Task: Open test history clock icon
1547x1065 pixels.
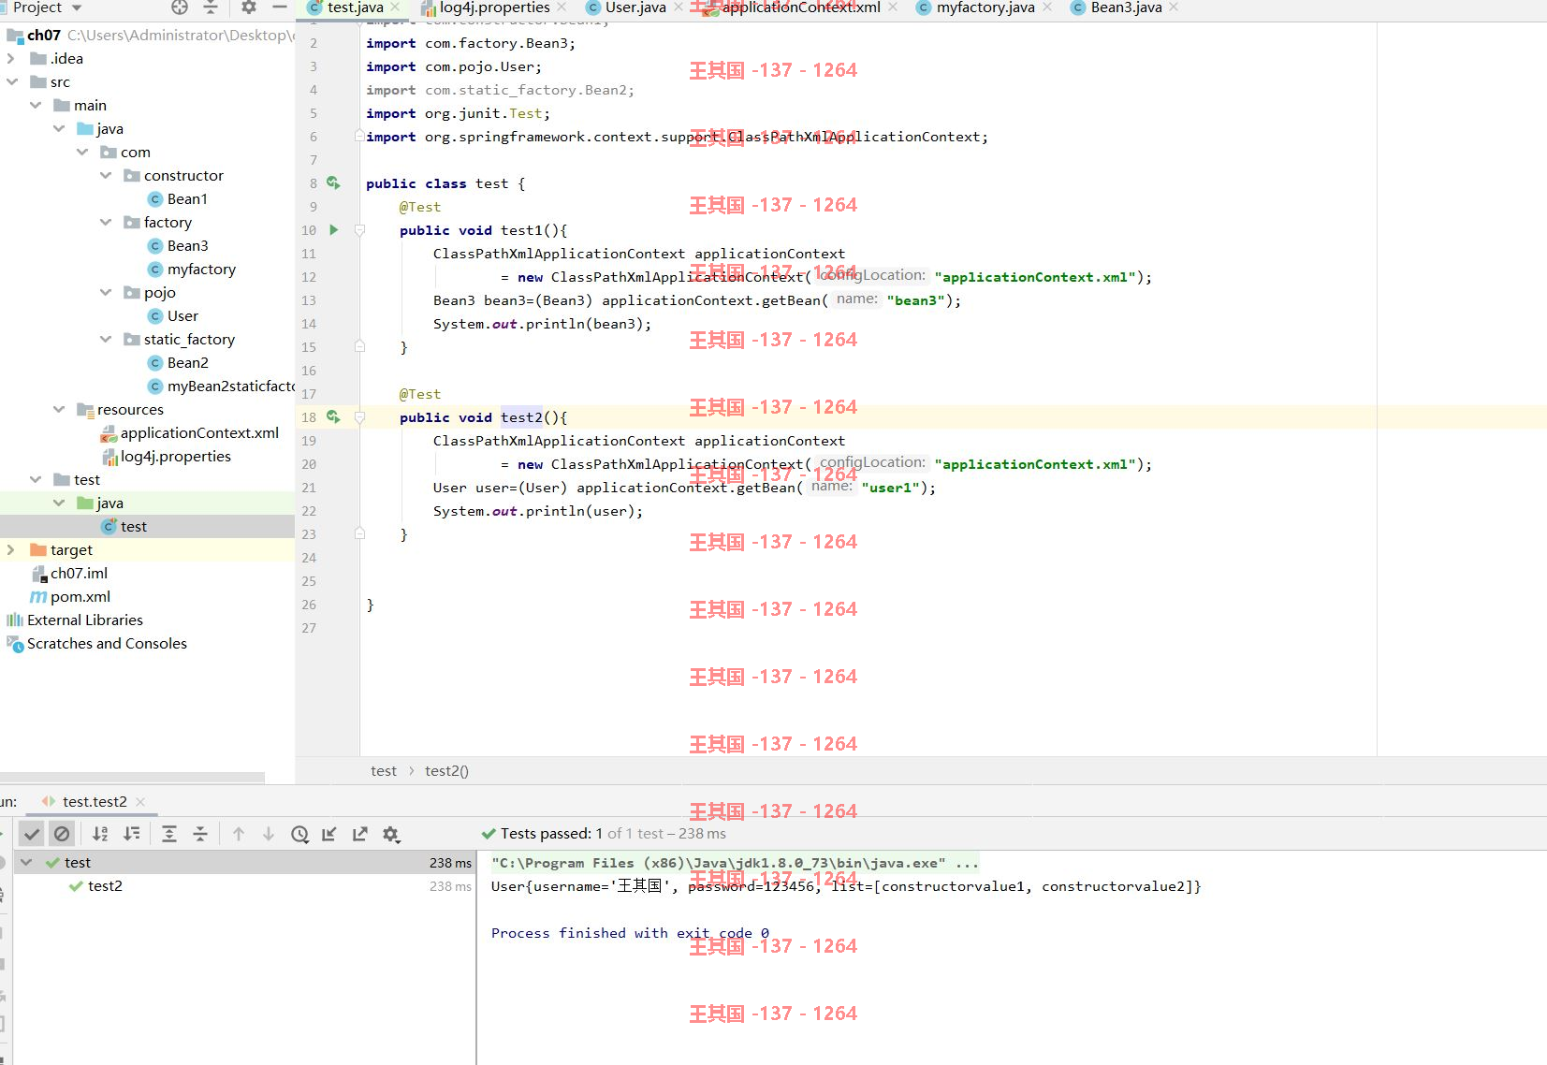Action: coord(299,834)
